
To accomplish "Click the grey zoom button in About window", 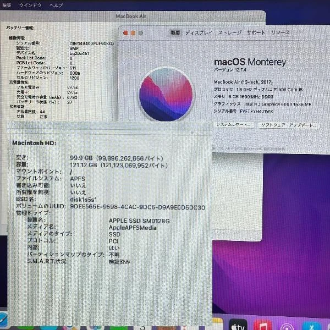I will pyautogui.click(x=141, y=33).
